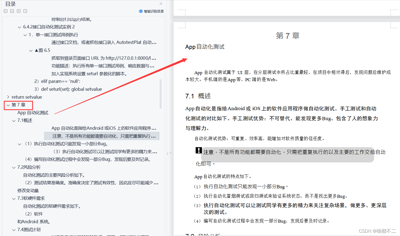Viewport: 400px width, 236px height.
Task: Select outline entry （1）执行自动化测试只能发现一小部分Bug
Action: coord(66,144)
